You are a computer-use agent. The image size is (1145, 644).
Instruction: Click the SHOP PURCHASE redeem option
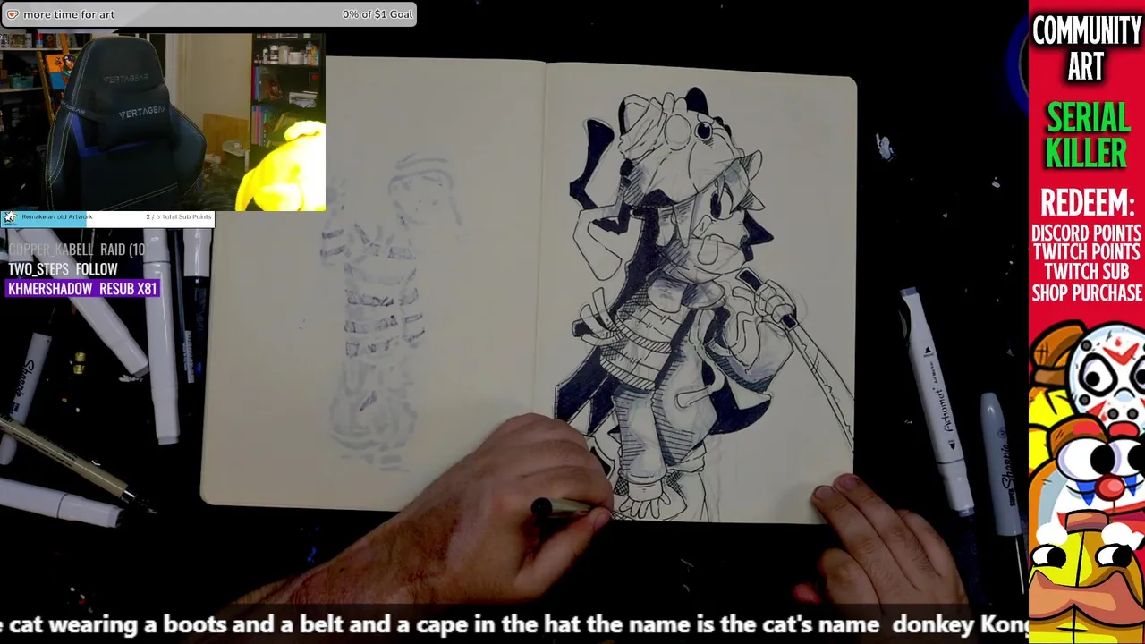[x=1087, y=293]
